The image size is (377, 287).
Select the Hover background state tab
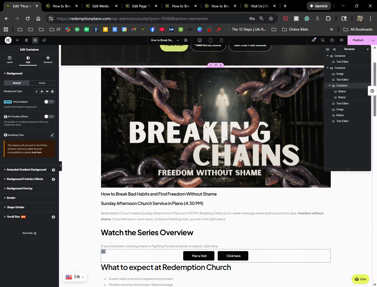point(42,83)
